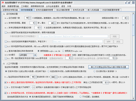Enable A.i insert Adsl dial task checkbox
Screen dimensions: 136x101
6,58
